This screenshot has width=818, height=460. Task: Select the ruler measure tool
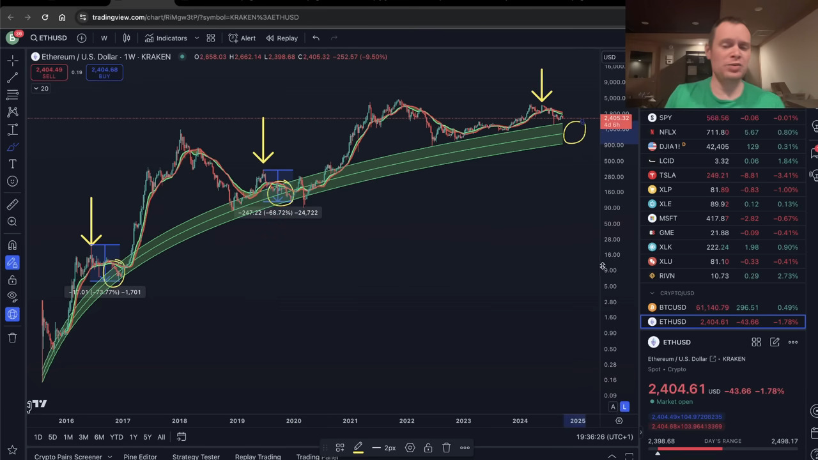click(12, 204)
